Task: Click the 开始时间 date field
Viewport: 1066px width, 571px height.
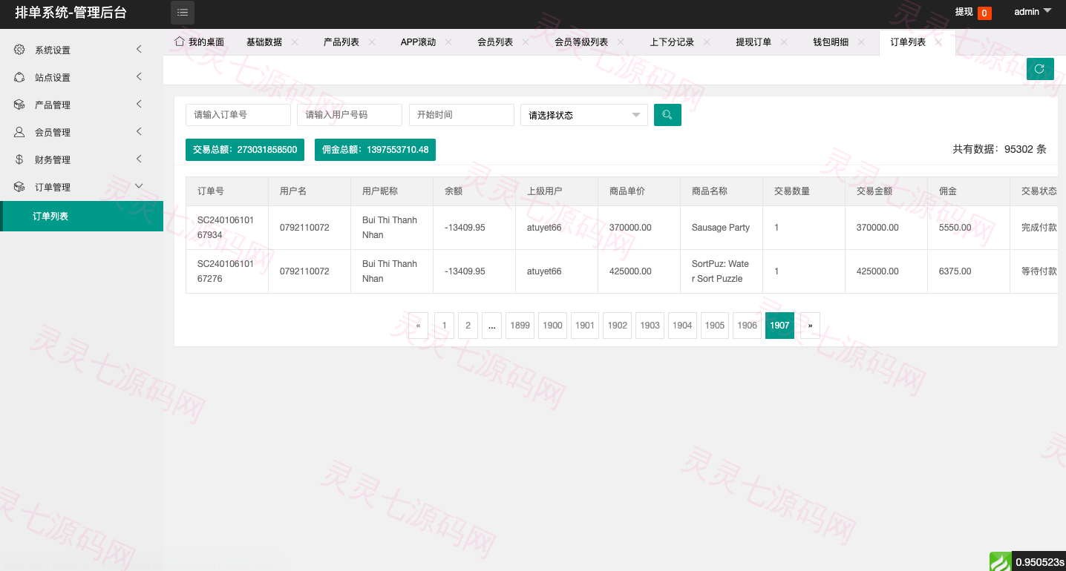Action: click(x=462, y=115)
